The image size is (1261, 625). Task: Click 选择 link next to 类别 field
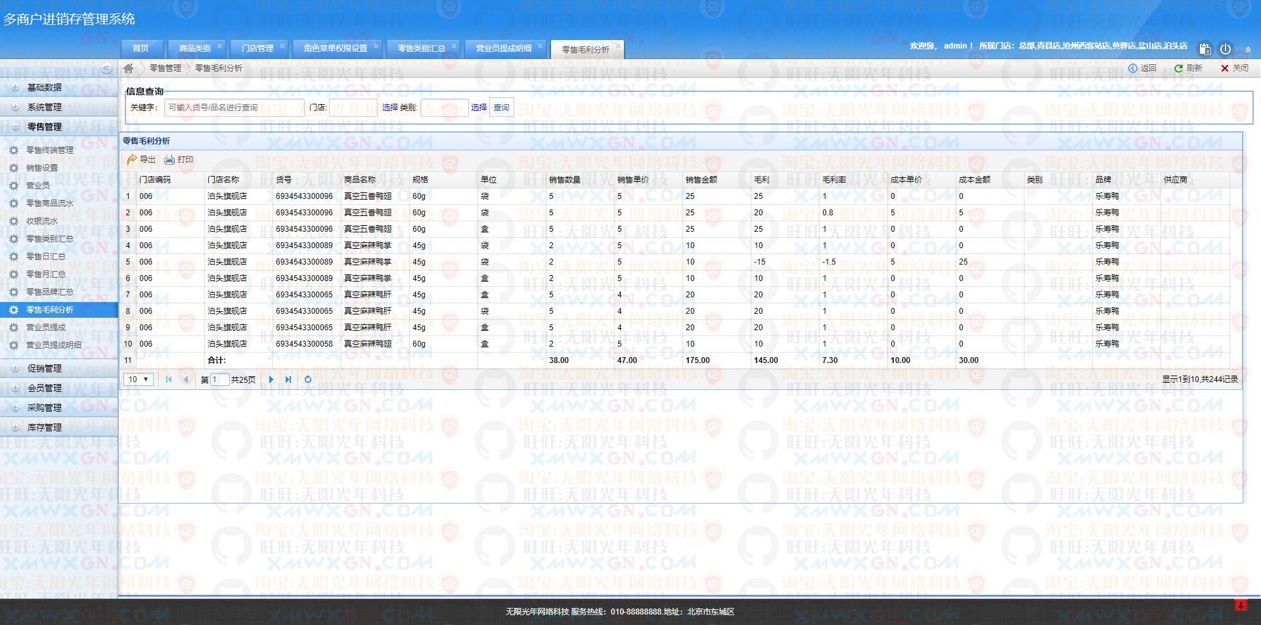pos(479,108)
